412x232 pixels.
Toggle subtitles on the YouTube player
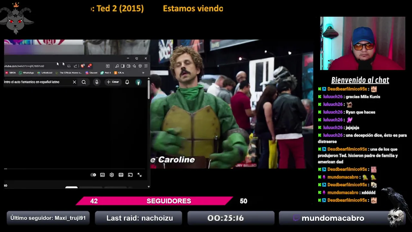coord(102,175)
